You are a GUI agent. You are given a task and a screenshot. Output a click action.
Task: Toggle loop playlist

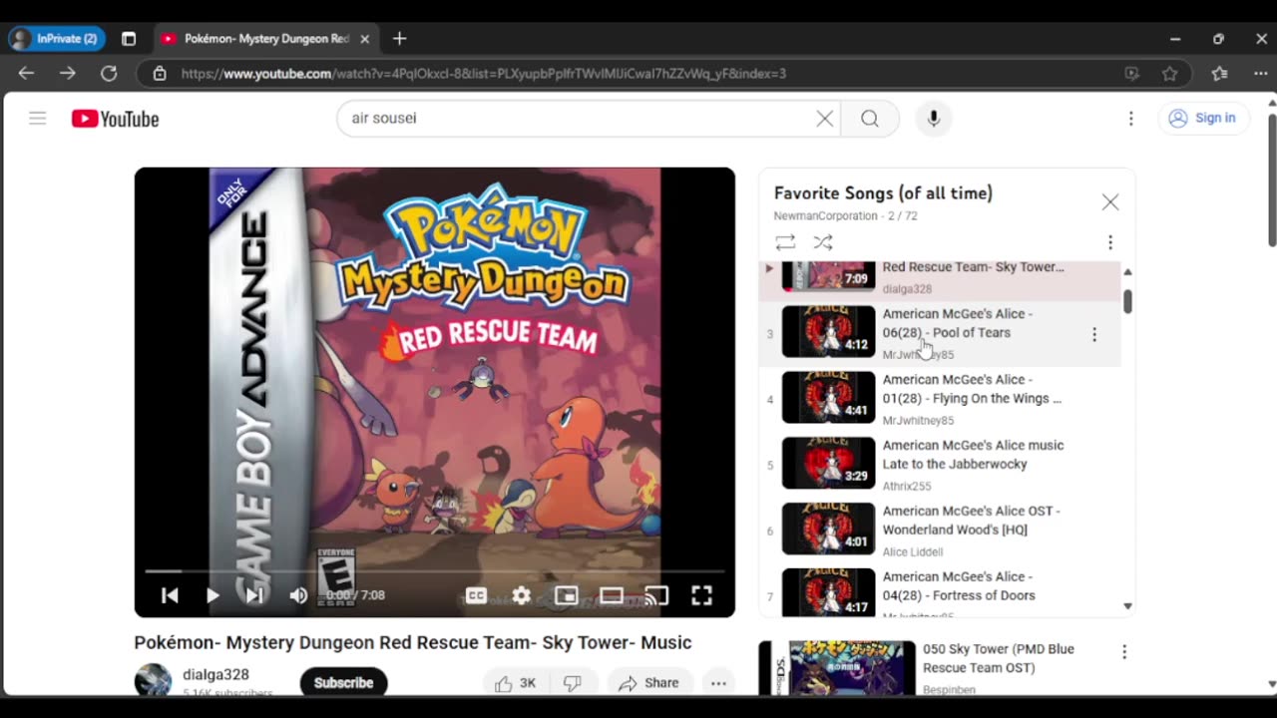785,242
